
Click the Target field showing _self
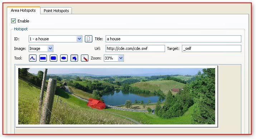212,48
